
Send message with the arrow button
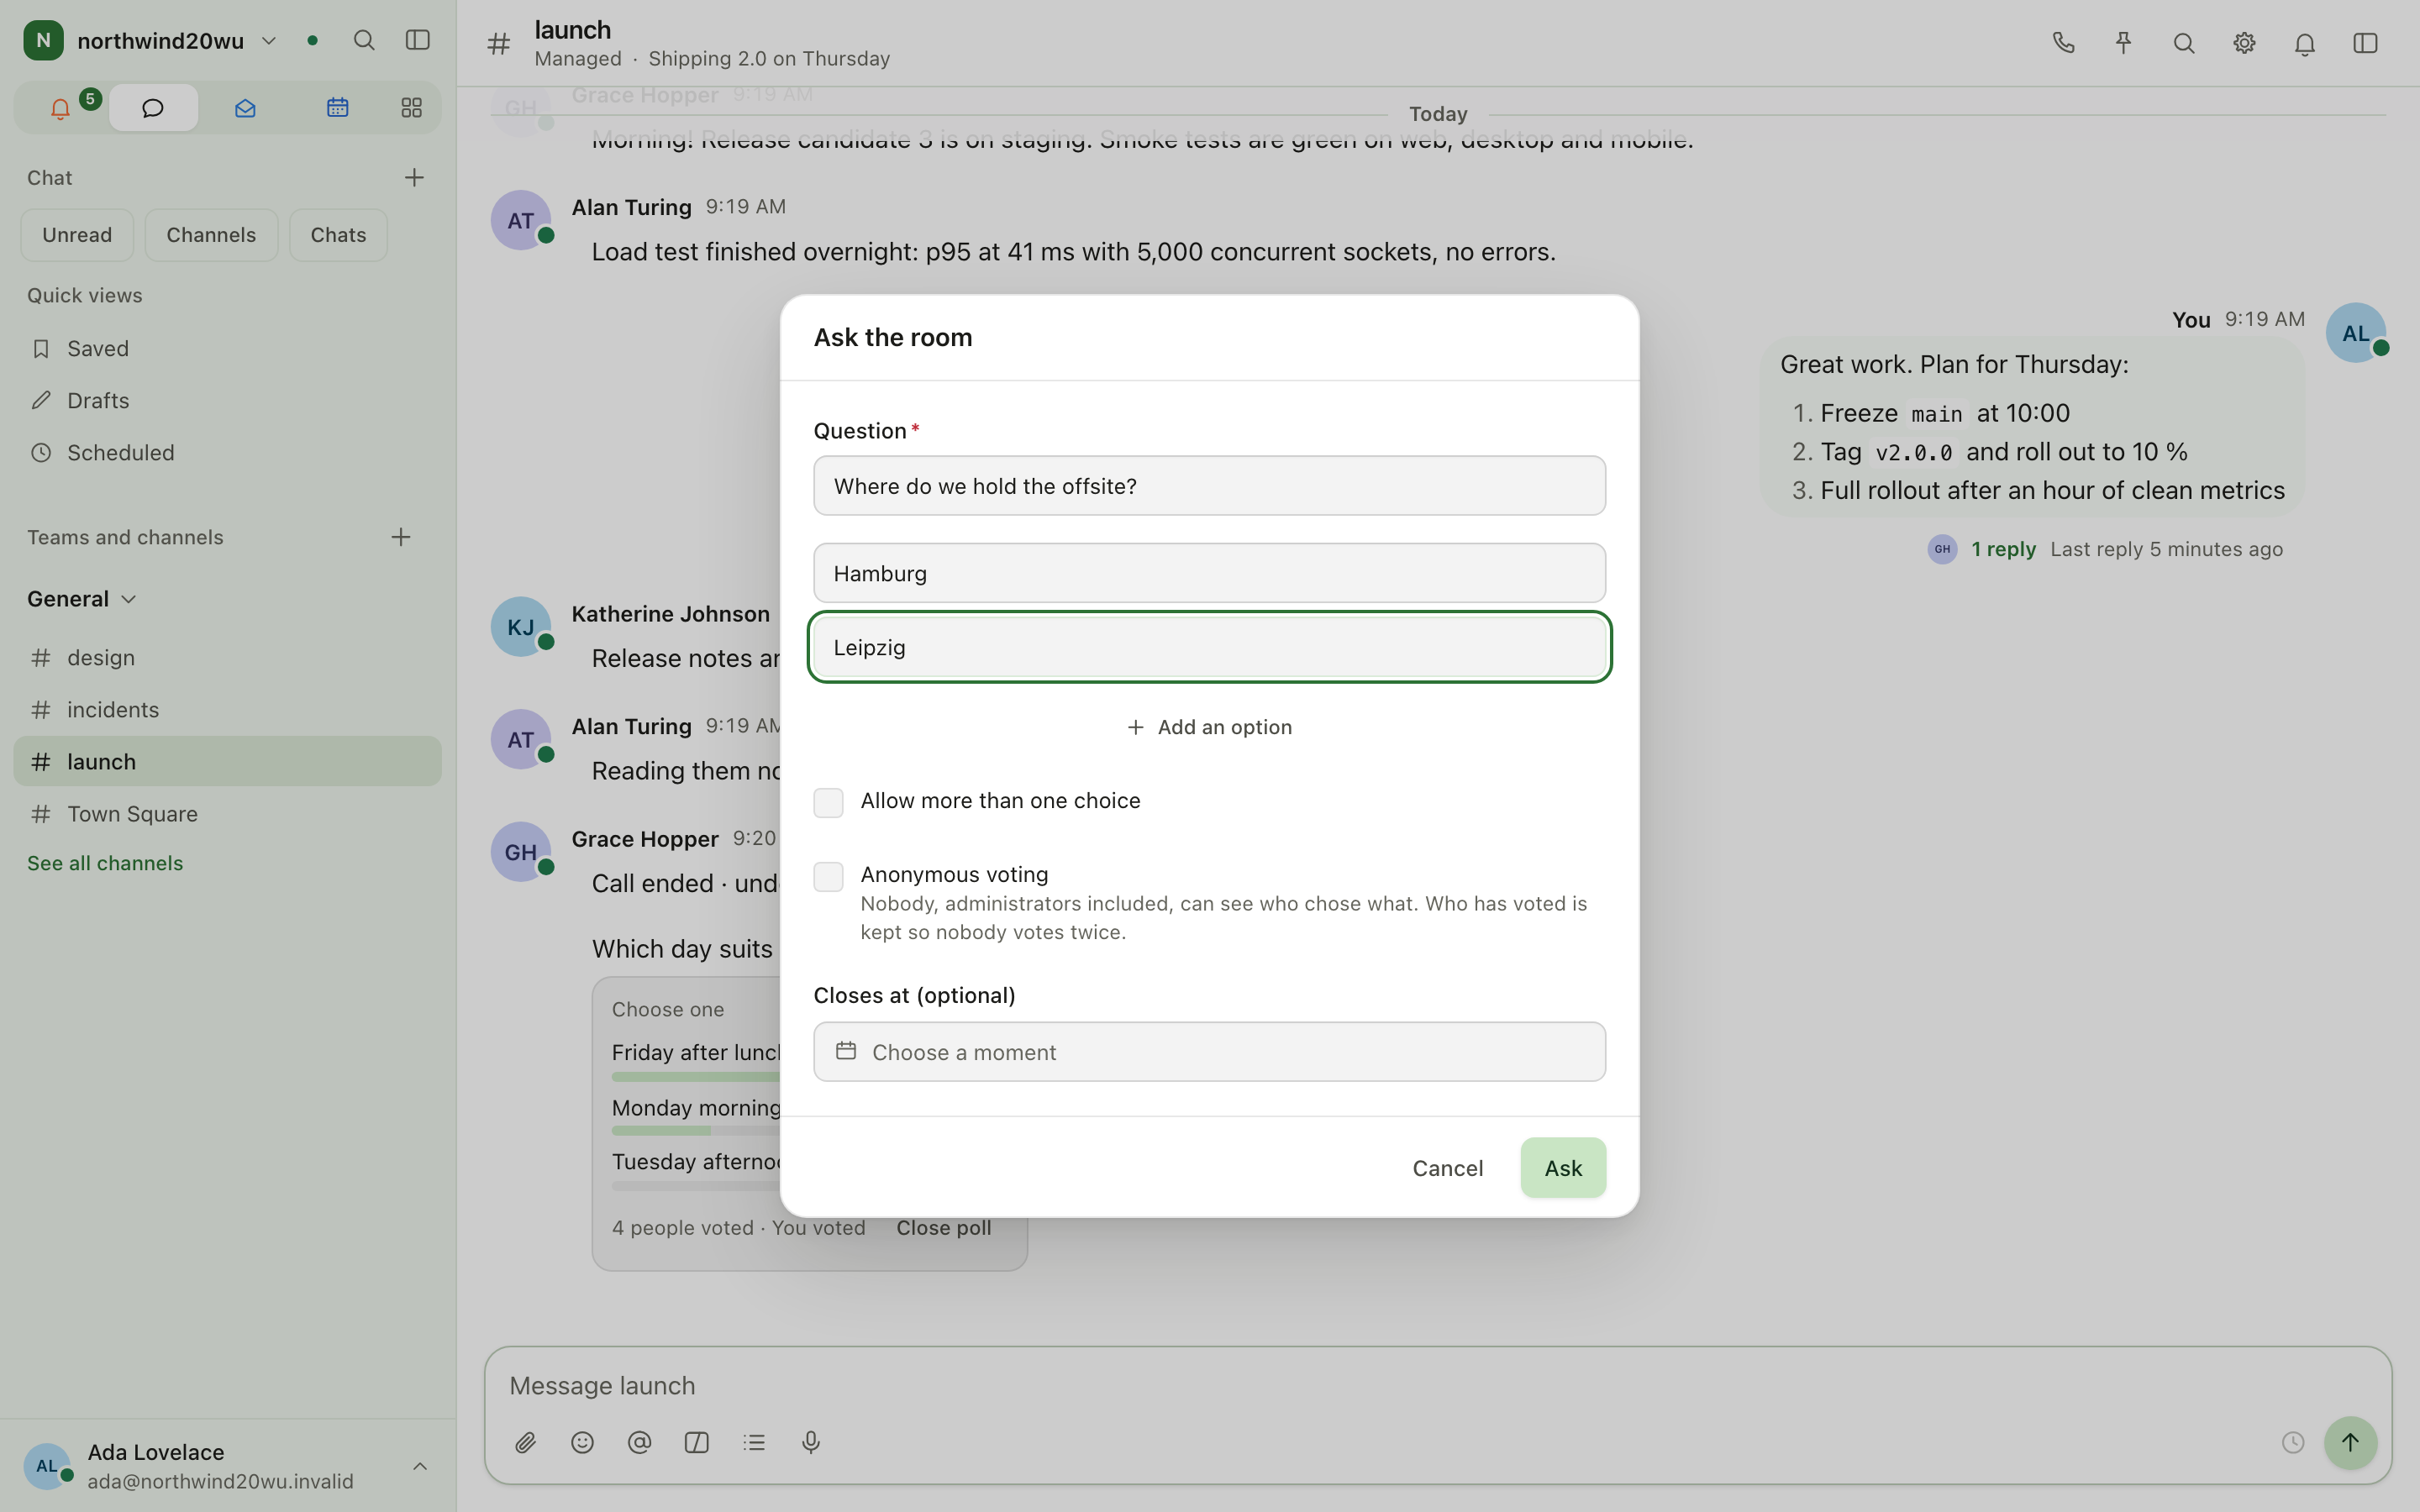(x=2350, y=1442)
